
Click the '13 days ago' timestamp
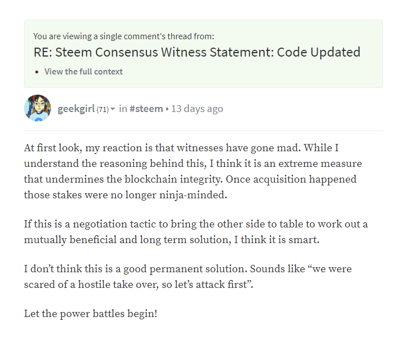coord(197,109)
